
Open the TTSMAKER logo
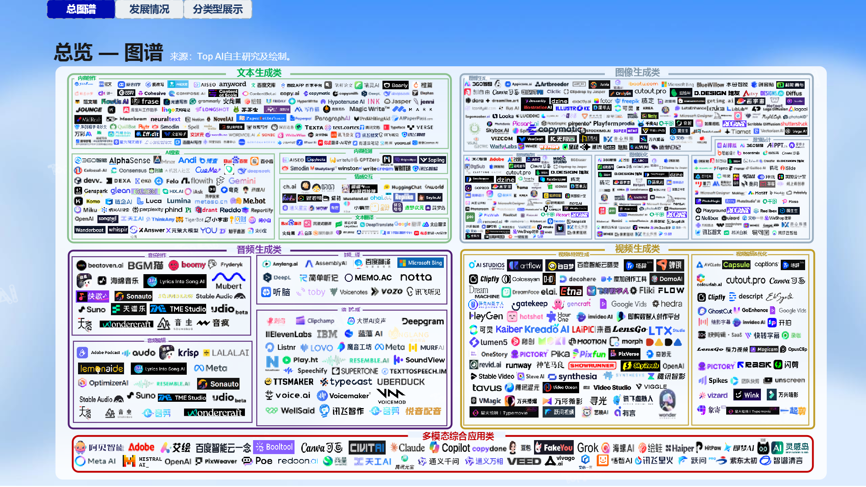point(289,382)
